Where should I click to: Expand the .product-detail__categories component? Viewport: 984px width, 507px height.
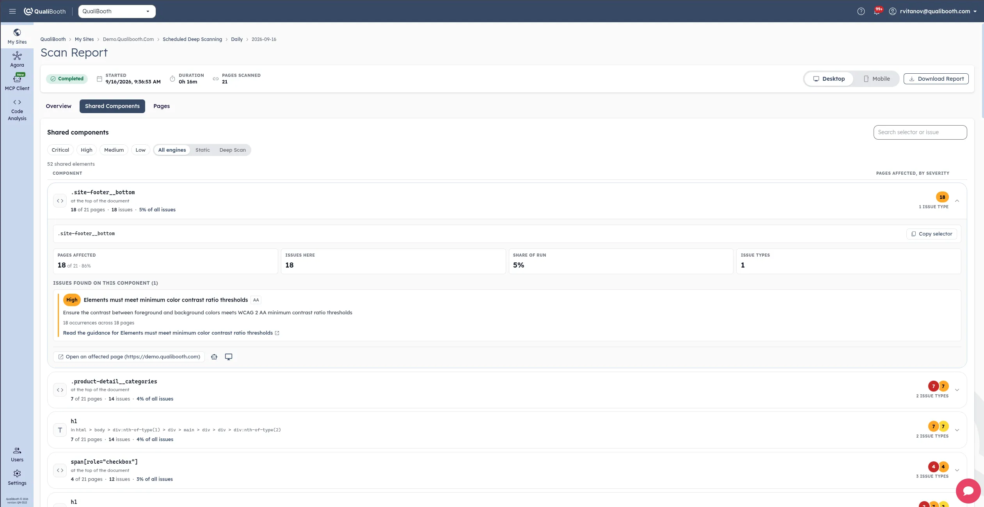tap(957, 390)
